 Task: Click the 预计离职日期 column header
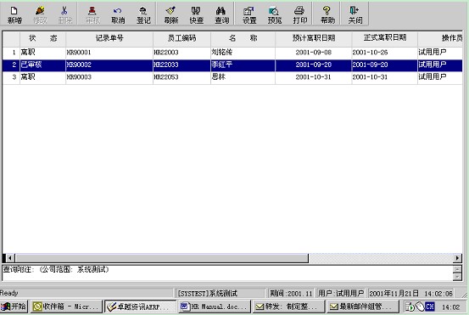pos(314,38)
